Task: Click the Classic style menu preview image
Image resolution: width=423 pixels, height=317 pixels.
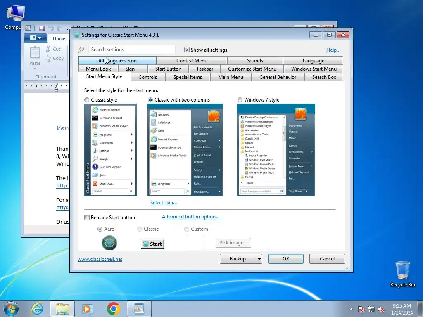Action: (110, 150)
